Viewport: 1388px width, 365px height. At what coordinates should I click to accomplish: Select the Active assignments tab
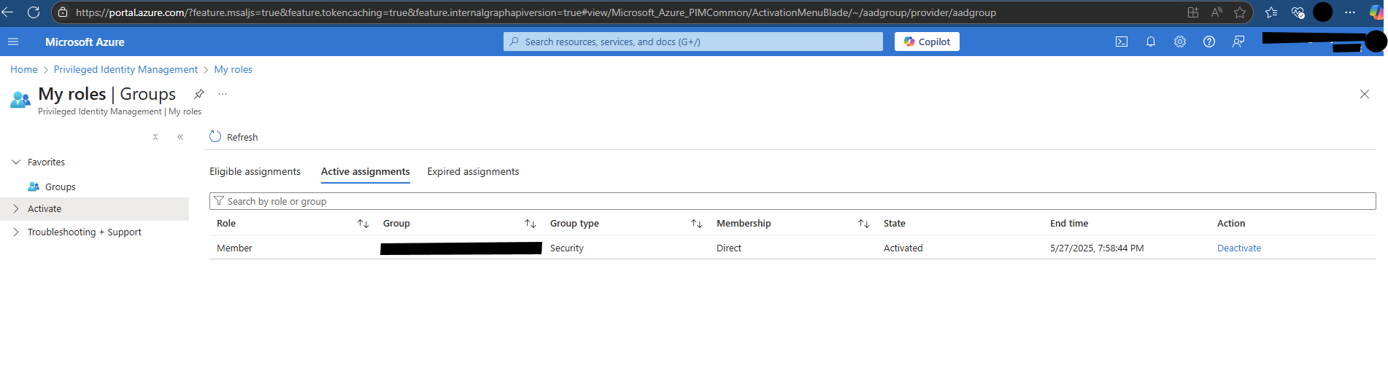point(366,171)
